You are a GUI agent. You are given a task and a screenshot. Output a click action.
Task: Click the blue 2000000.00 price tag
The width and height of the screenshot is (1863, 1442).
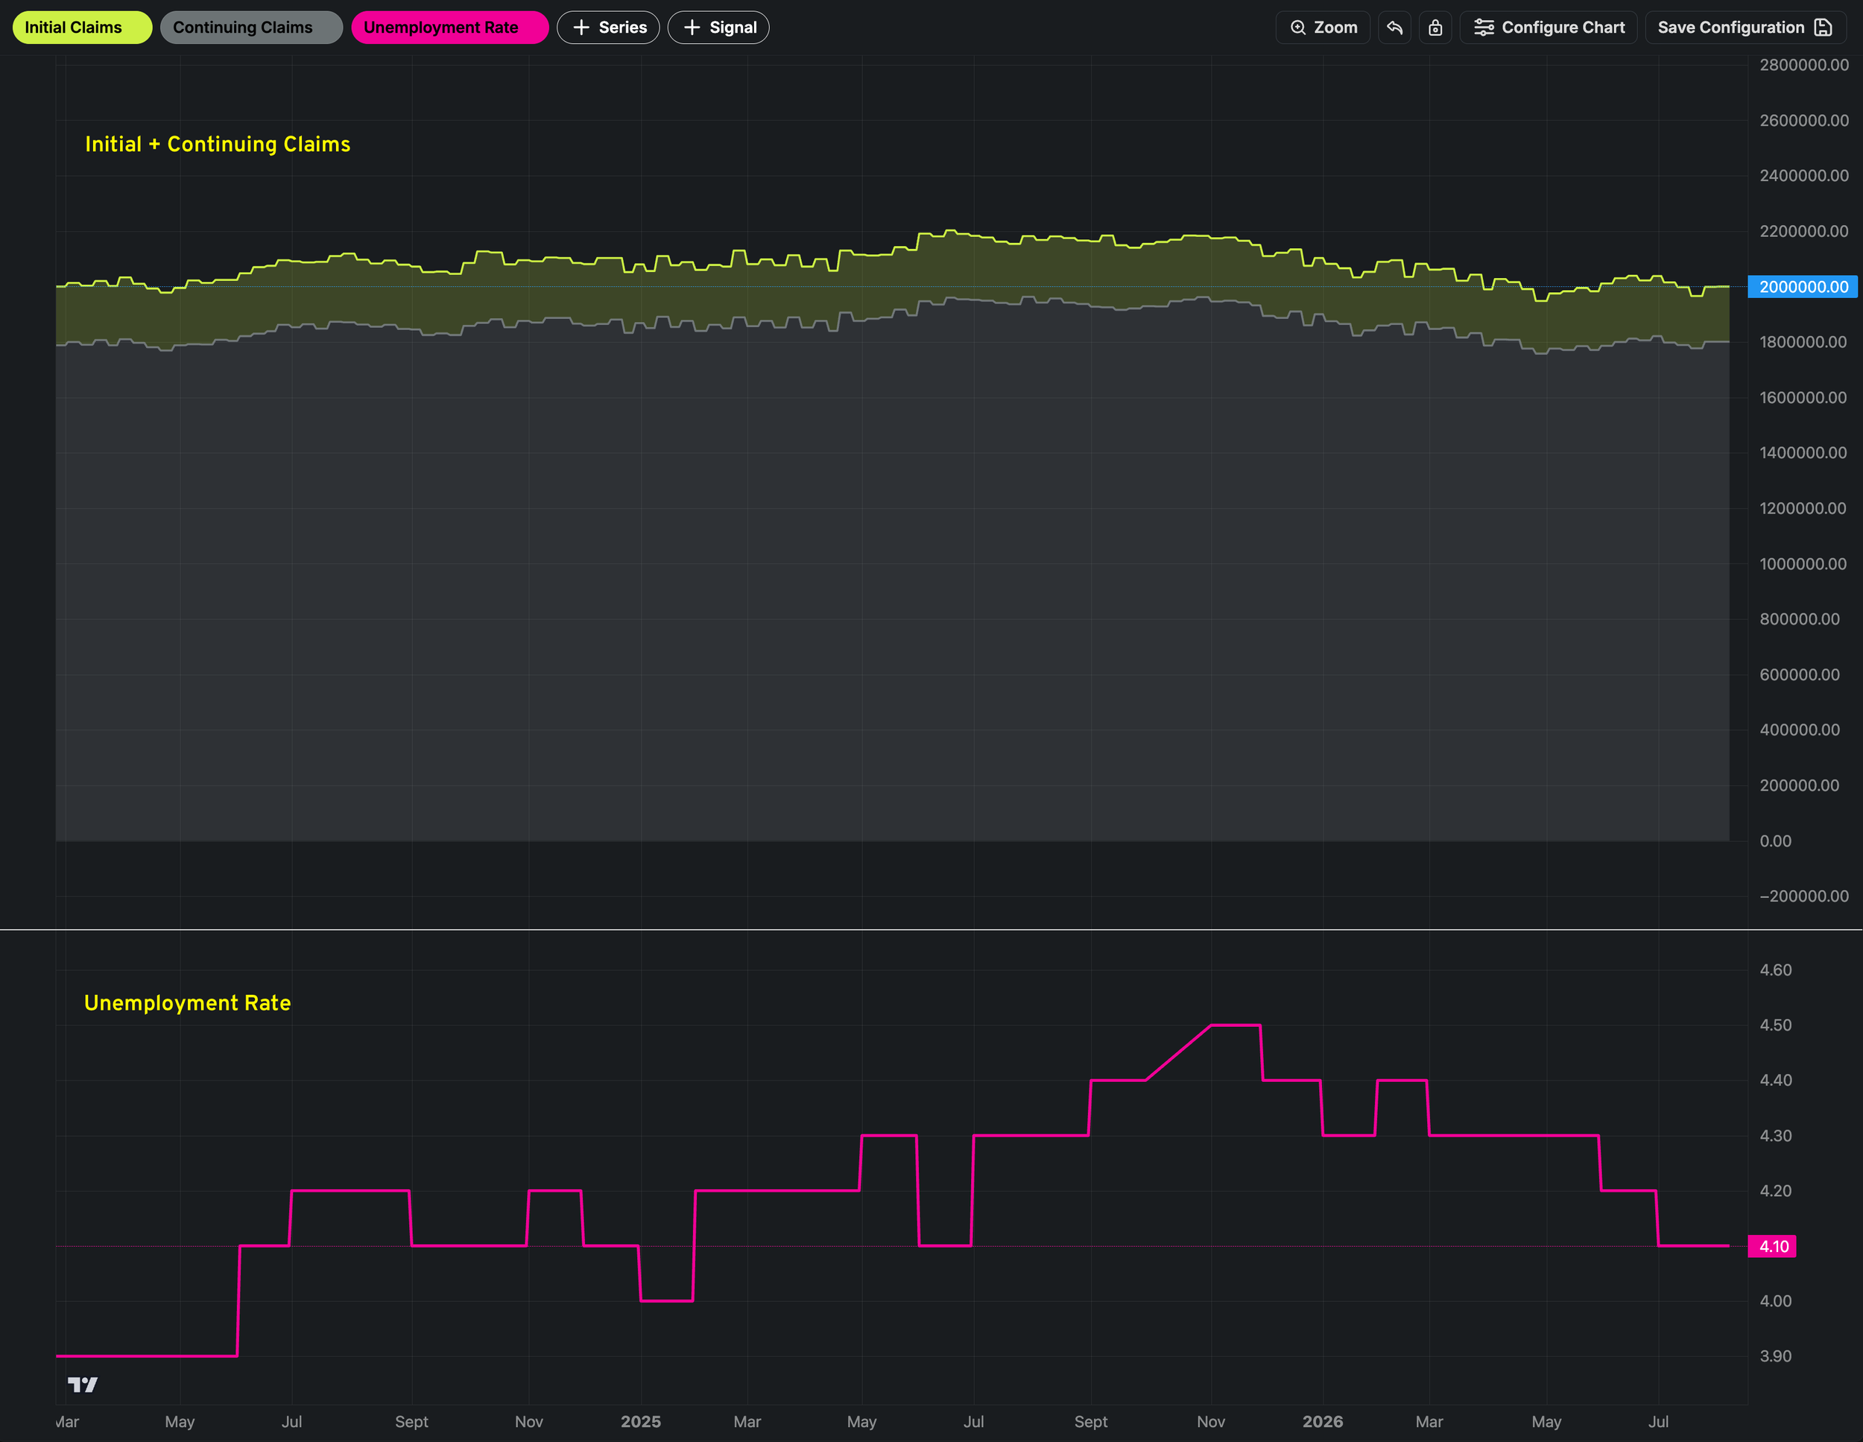pos(1803,287)
